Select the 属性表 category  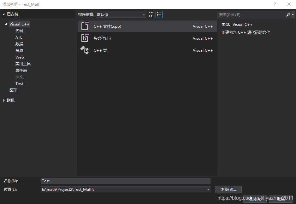(x=21, y=70)
